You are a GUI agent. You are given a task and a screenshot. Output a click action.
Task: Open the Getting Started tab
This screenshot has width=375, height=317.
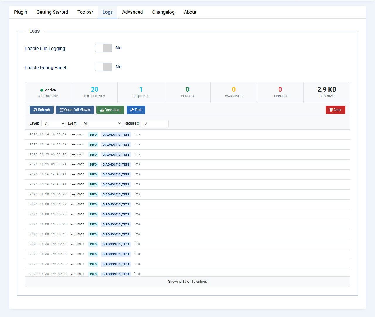pyautogui.click(x=52, y=12)
